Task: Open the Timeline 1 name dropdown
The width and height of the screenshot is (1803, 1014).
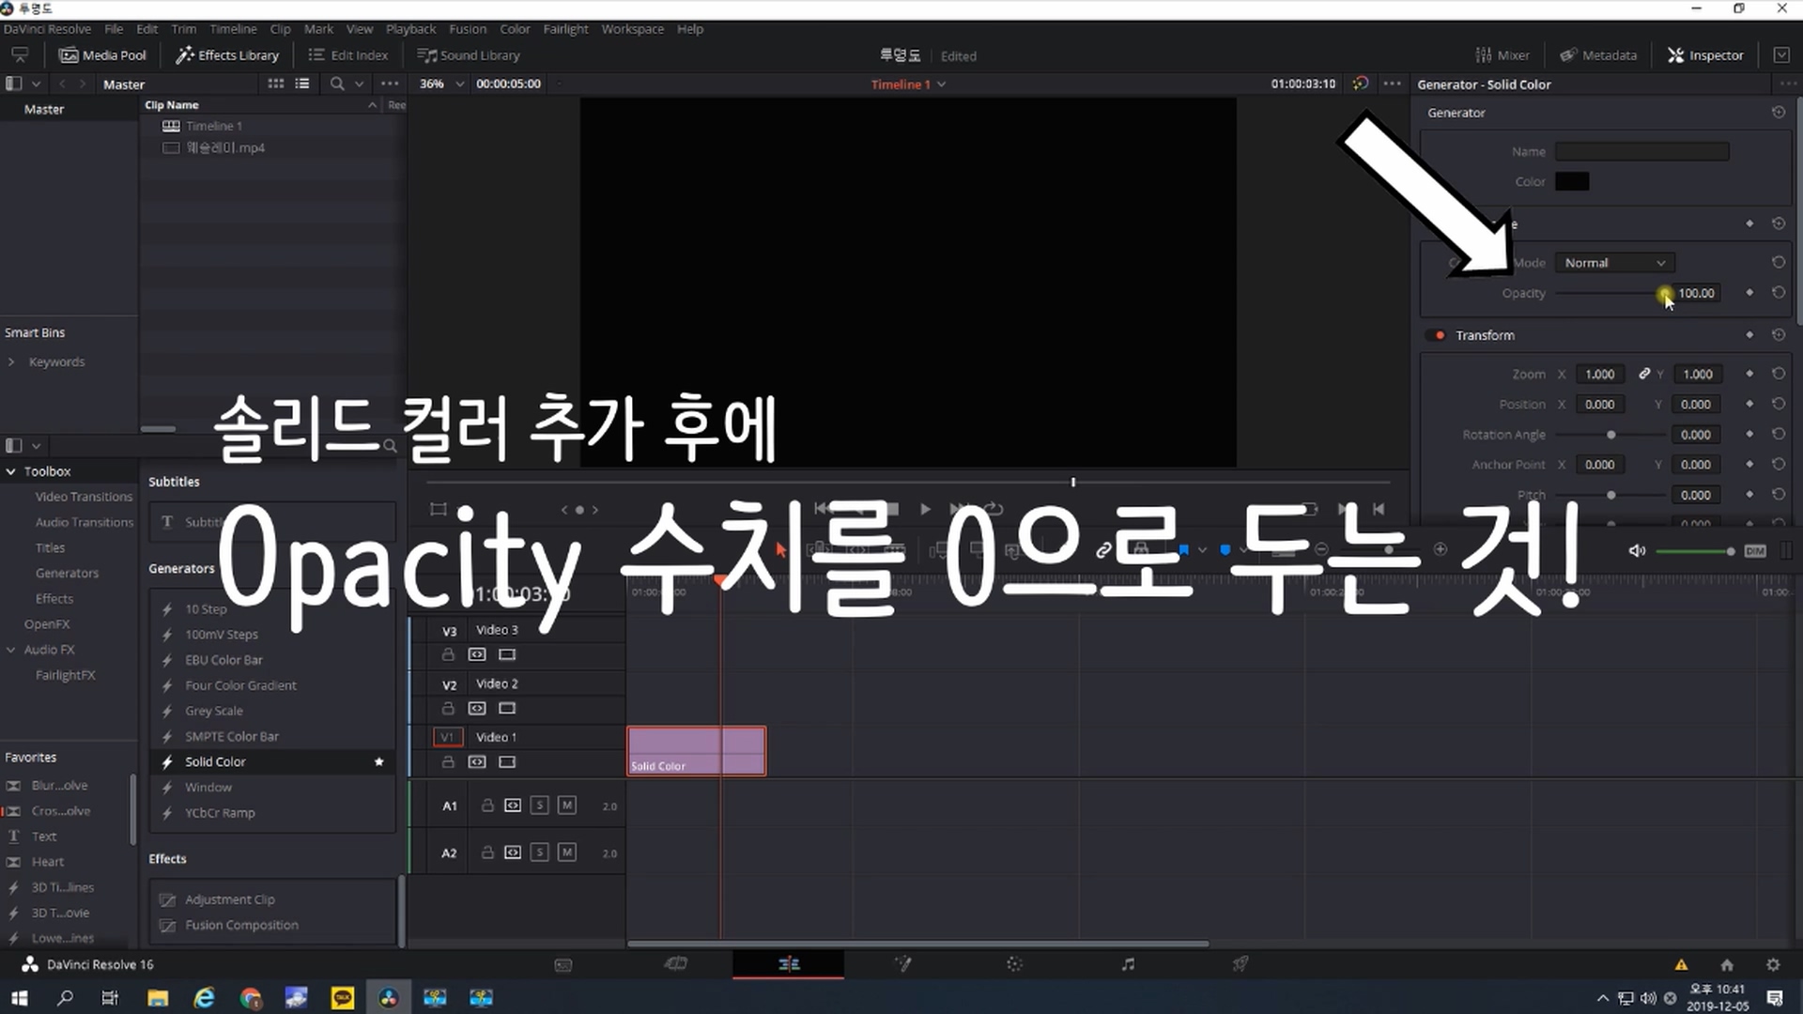Action: click(908, 84)
